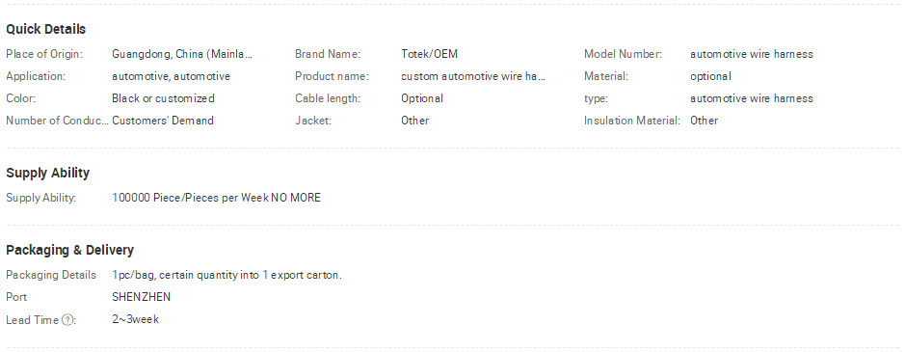Click the Material optional value

tap(710, 76)
